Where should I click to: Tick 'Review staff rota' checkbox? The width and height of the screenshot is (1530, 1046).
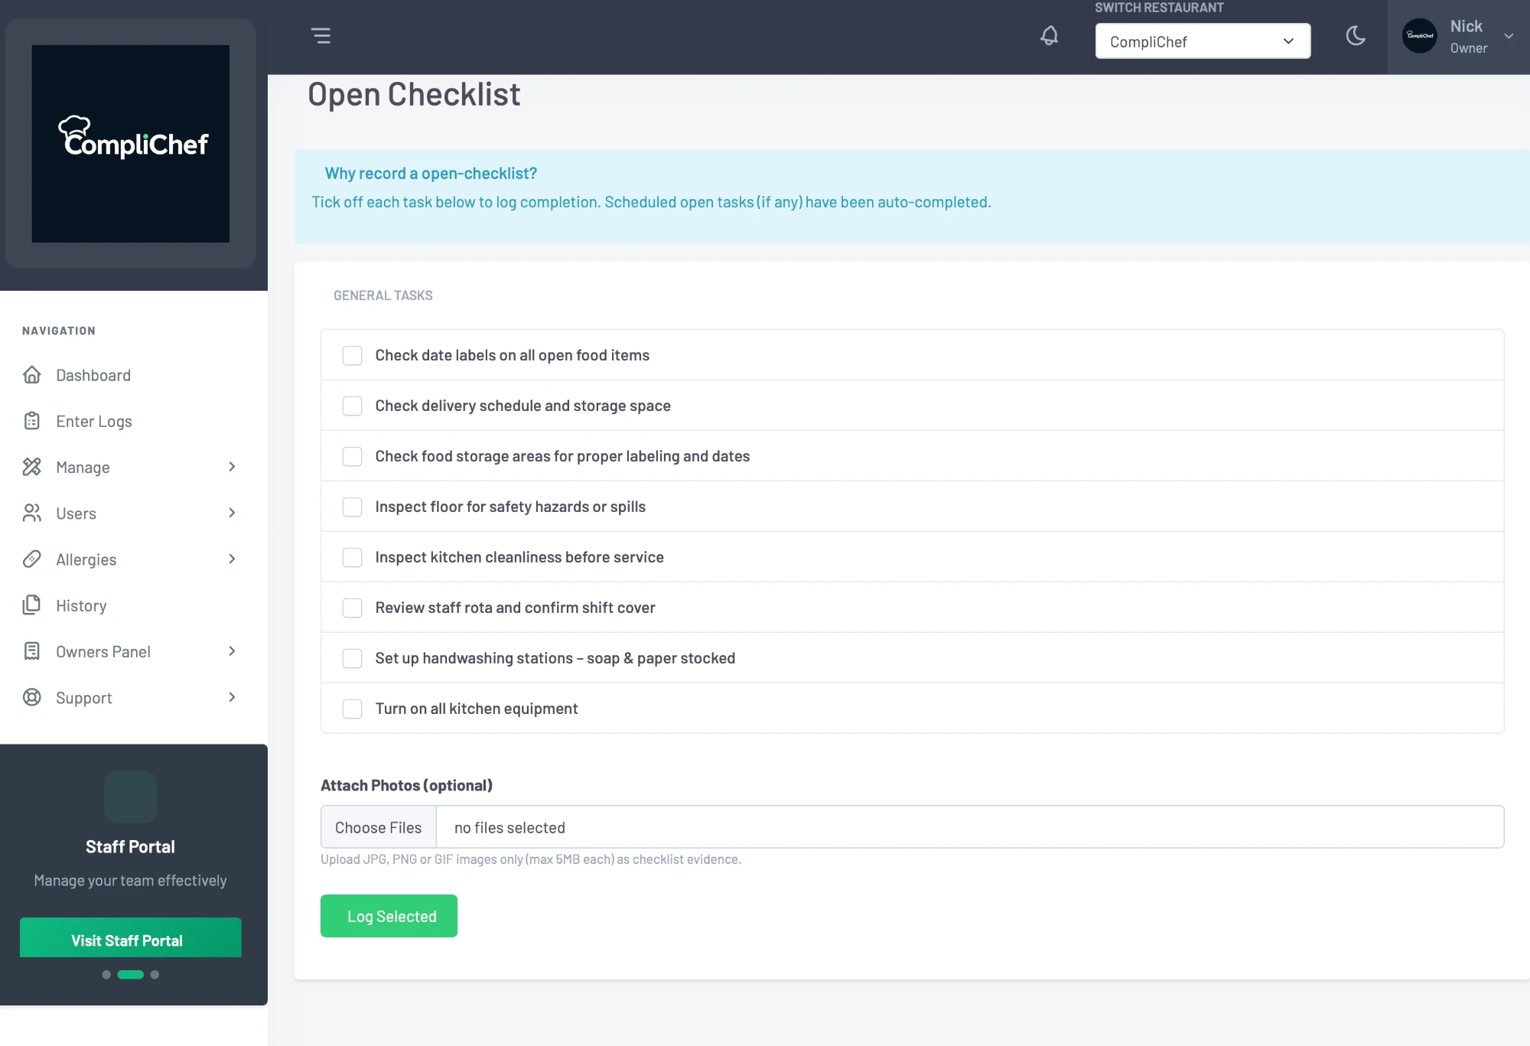click(352, 608)
